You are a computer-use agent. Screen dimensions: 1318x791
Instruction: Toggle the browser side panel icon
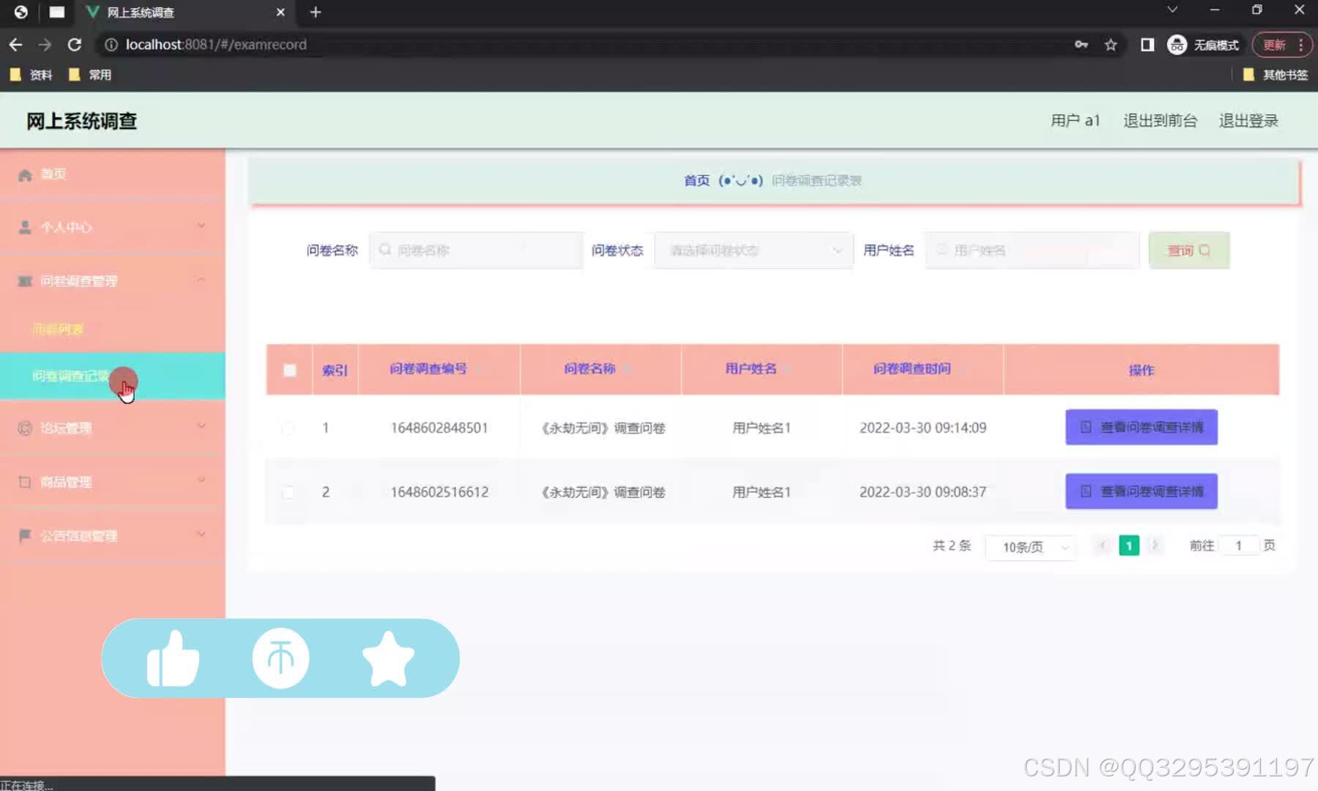(x=1147, y=45)
